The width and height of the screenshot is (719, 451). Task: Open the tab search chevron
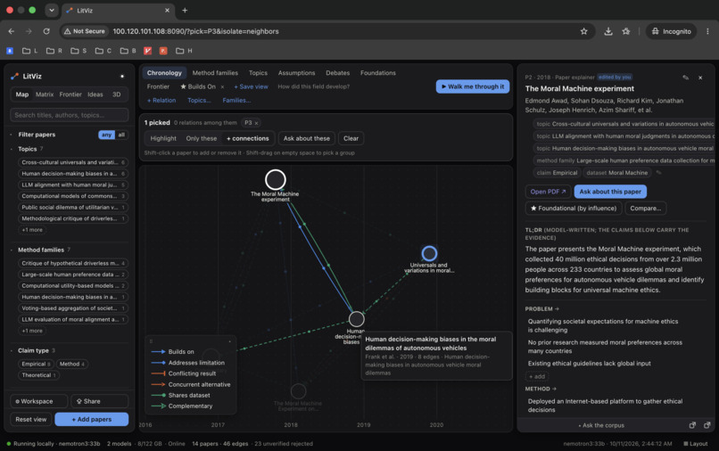point(52,10)
